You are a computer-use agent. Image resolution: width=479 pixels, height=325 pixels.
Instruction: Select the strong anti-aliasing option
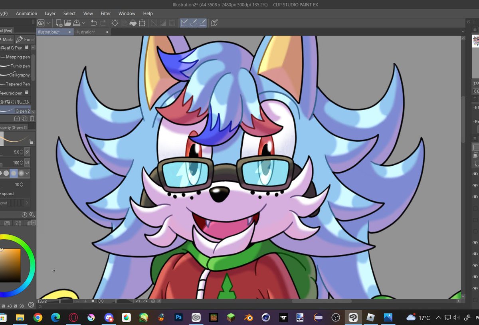[21, 173]
